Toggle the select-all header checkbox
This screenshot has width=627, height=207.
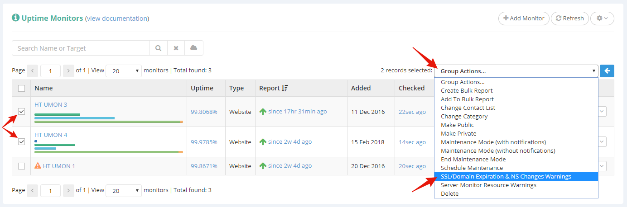(x=21, y=88)
